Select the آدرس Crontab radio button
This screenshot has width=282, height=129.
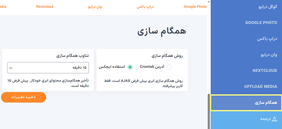169,67
